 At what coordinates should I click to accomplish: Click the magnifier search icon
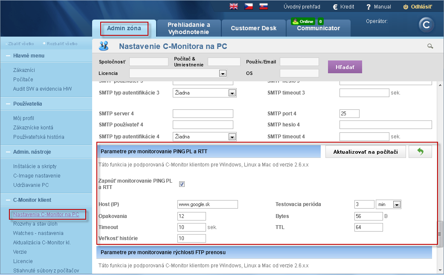click(x=430, y=46)
